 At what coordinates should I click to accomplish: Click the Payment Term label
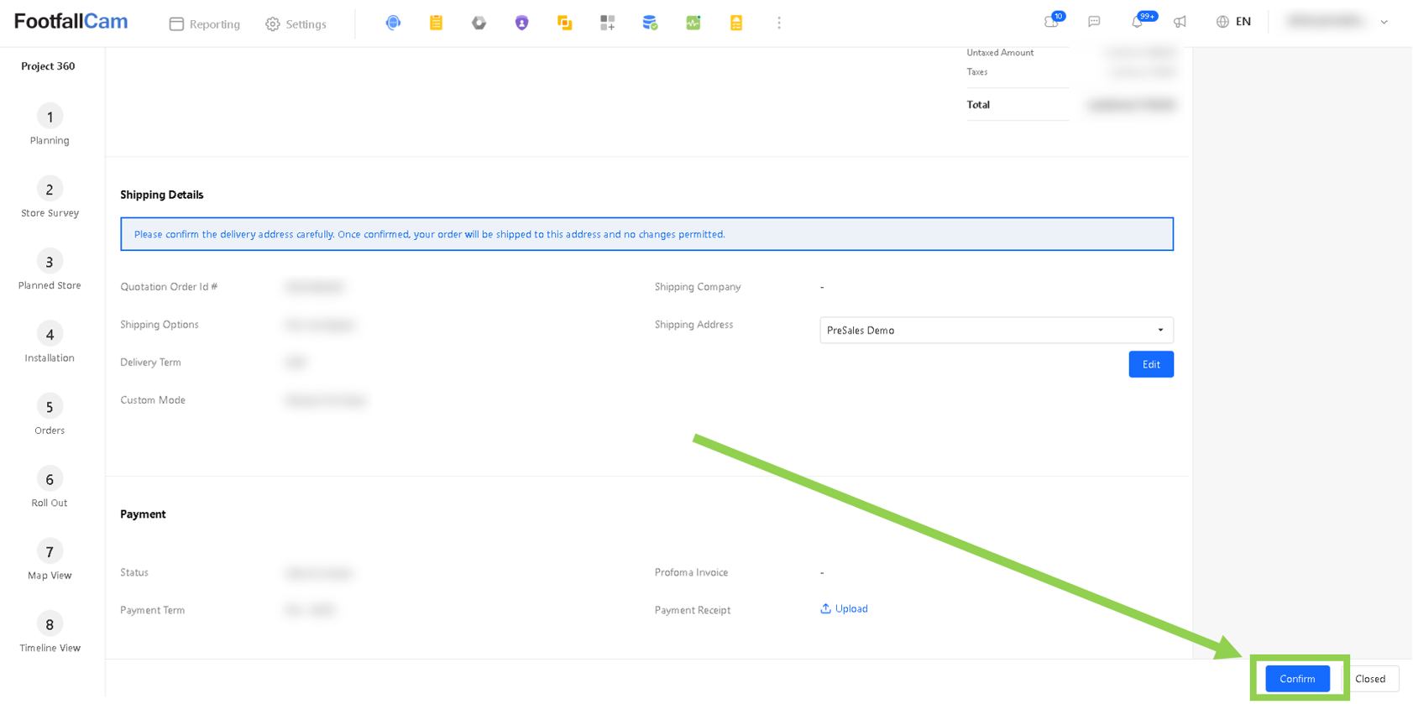153,610
